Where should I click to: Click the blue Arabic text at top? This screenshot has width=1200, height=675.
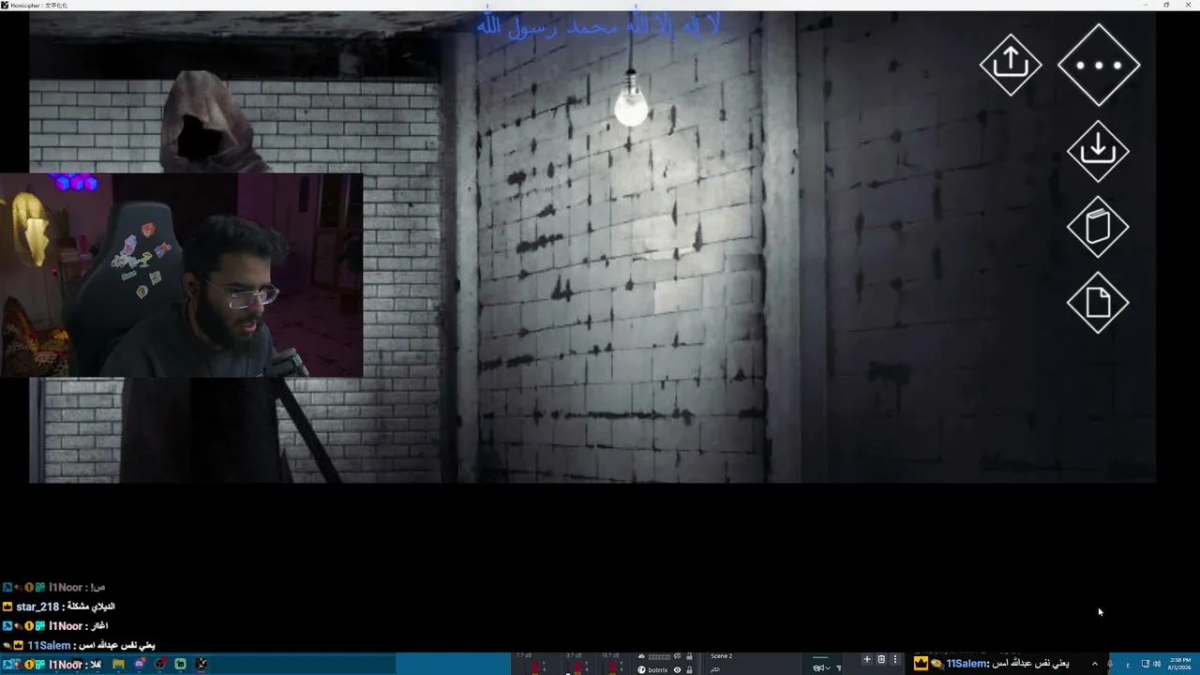(598, 26)
